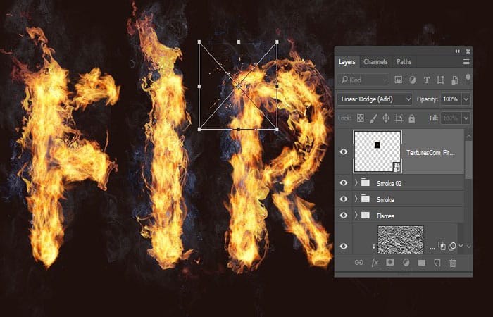
Task: Close the Layers panel
Action: pyautogui.click(x=468, y=51)
